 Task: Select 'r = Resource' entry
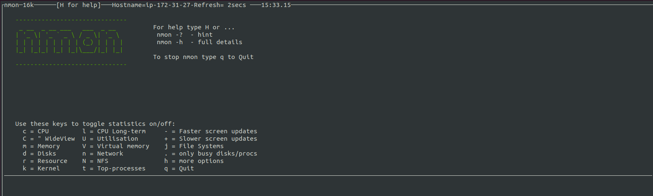point(45,161)
